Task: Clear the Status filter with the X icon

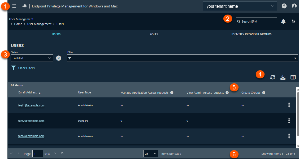Action: coord(59,58)
